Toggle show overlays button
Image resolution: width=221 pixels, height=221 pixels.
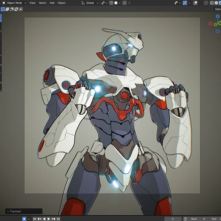(x=195, y=3)
